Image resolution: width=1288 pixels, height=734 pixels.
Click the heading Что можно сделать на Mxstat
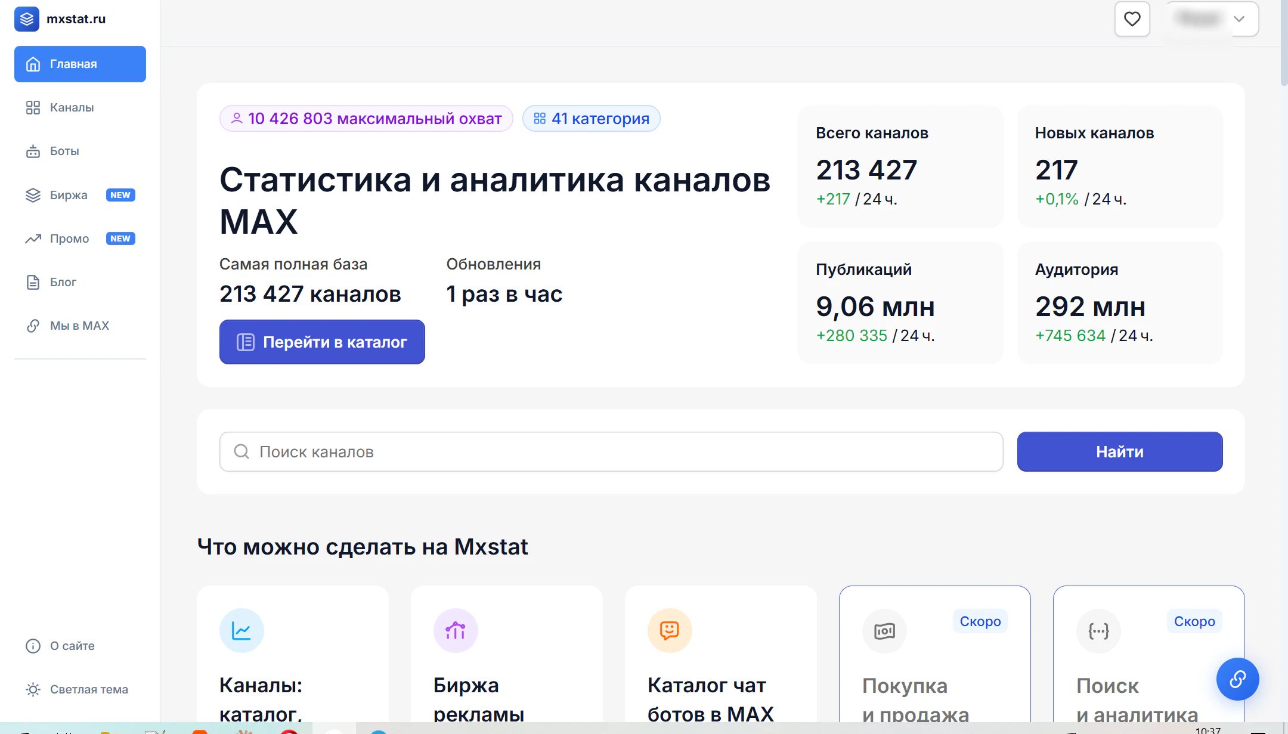(x=363, y=547)
